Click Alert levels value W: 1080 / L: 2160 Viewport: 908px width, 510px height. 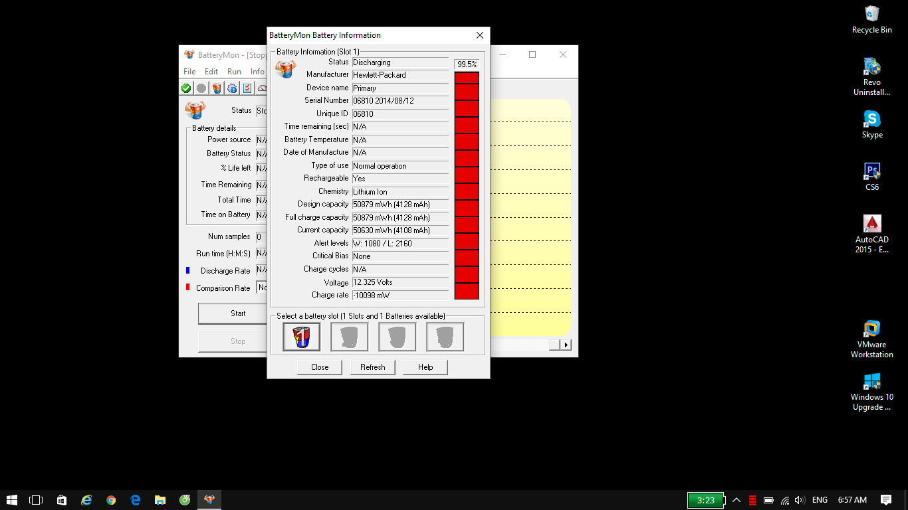click(400, 244)
